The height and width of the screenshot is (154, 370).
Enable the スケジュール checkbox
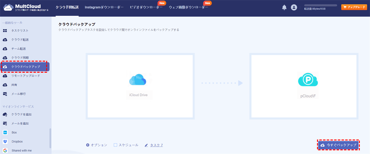(x=116, y=145)
